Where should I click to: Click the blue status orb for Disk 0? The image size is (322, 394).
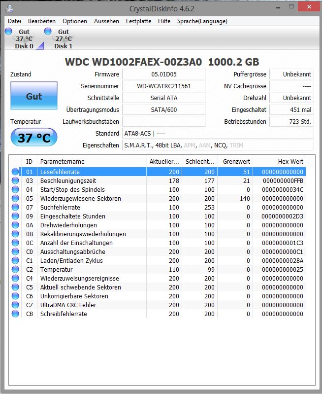(8, 31)
